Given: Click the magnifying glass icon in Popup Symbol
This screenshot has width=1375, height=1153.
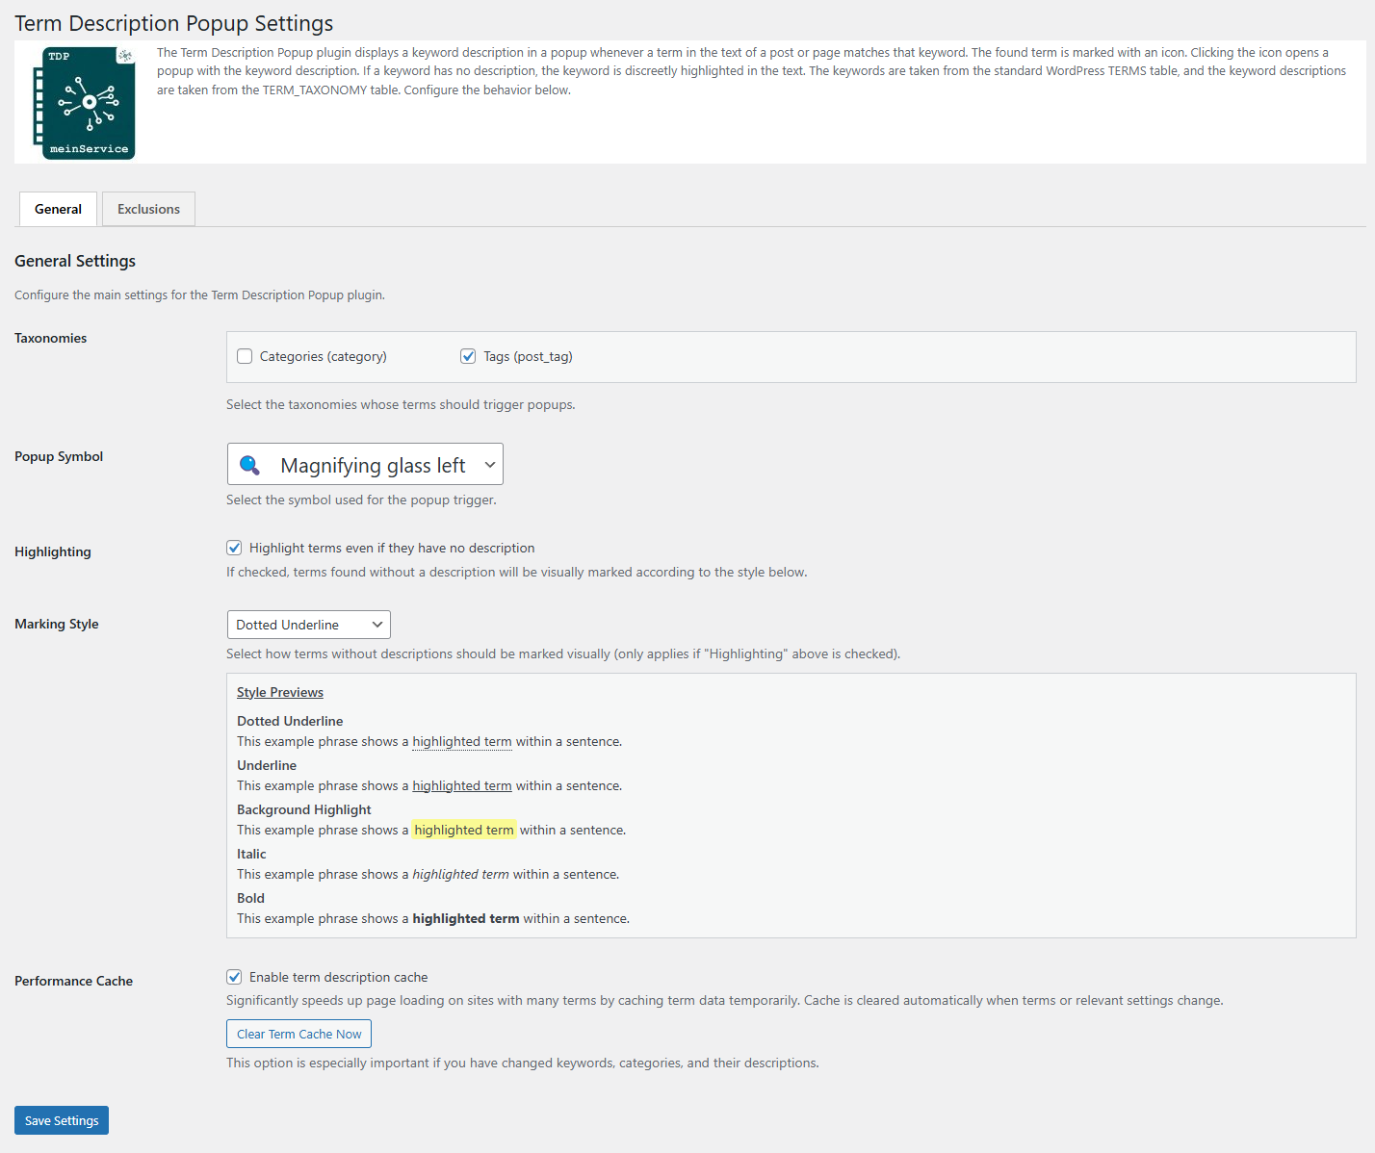Looking at the screenshot, I should (x=249, y=466).
